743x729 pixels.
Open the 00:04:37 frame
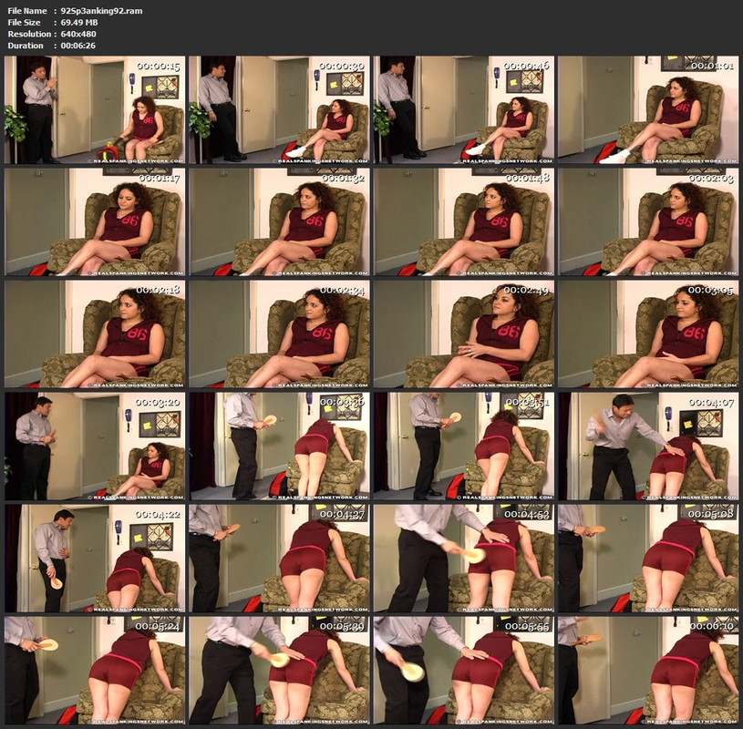pos(279,559)
